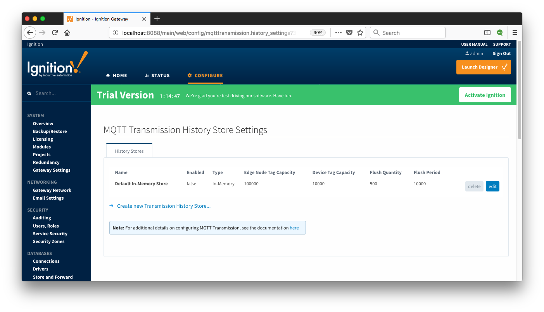The image size is (544, 312).
Task: Edit the Default In-Memory Store
Action: (x=492, y=186)
